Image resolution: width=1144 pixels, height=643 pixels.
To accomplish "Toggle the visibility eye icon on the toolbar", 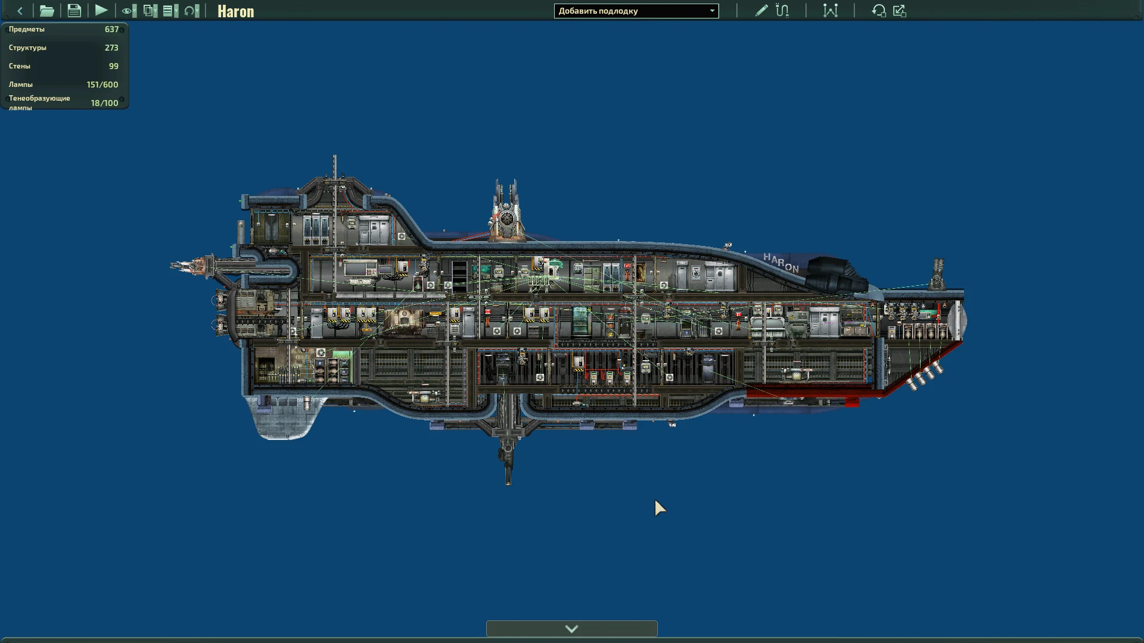I will (x=126, y=11).
